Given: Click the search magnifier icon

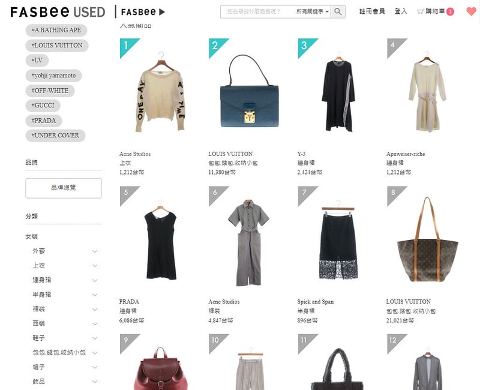Looking at the screenshot, I should pyautogui.click(x=338, y=11).
